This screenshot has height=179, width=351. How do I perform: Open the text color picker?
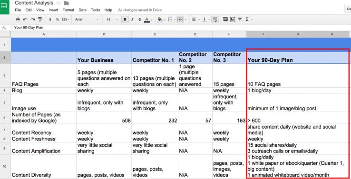pos(147,19)
